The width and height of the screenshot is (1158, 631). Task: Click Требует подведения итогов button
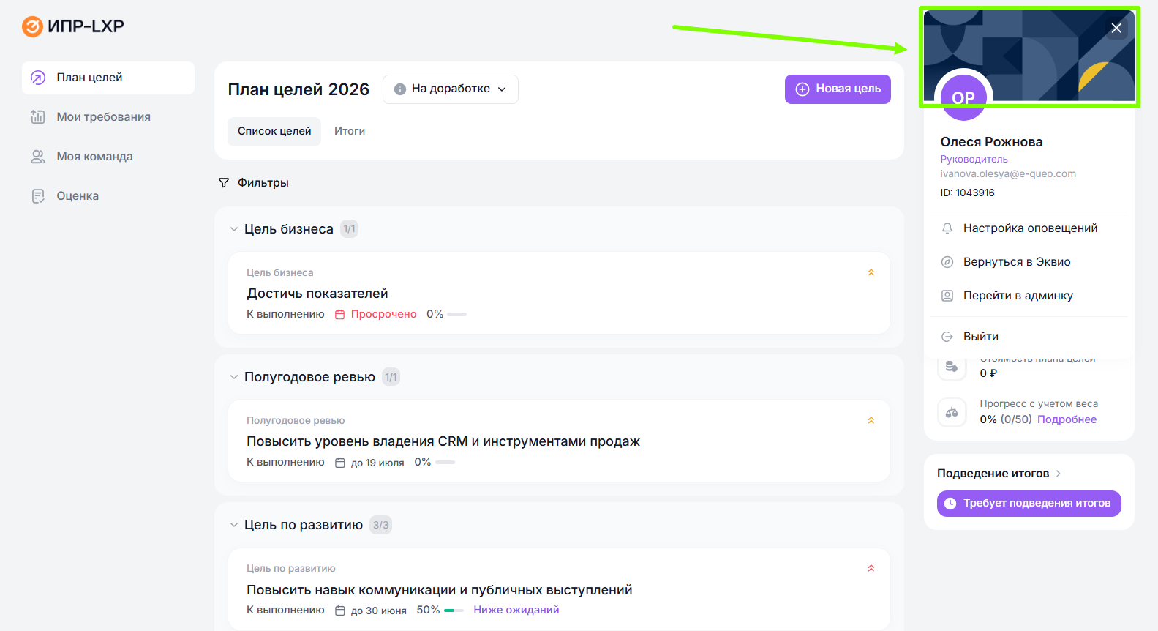[1029, 504]
